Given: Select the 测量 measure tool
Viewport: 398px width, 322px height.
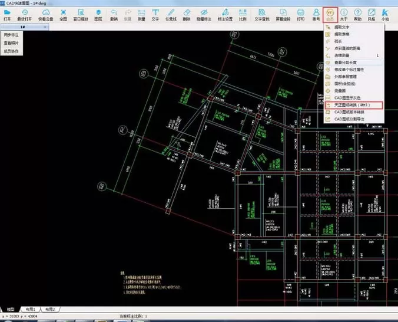Looking at the screenshot, I should pos(141,15).
